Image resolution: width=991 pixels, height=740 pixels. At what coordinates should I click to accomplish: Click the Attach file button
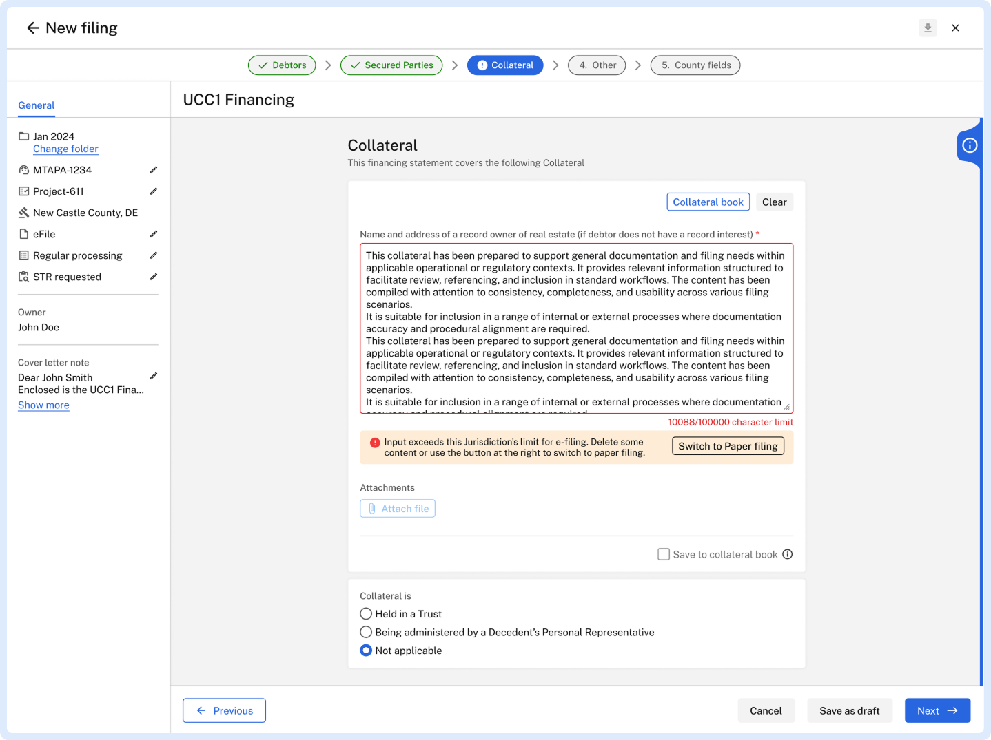click(x=398, y=509)
